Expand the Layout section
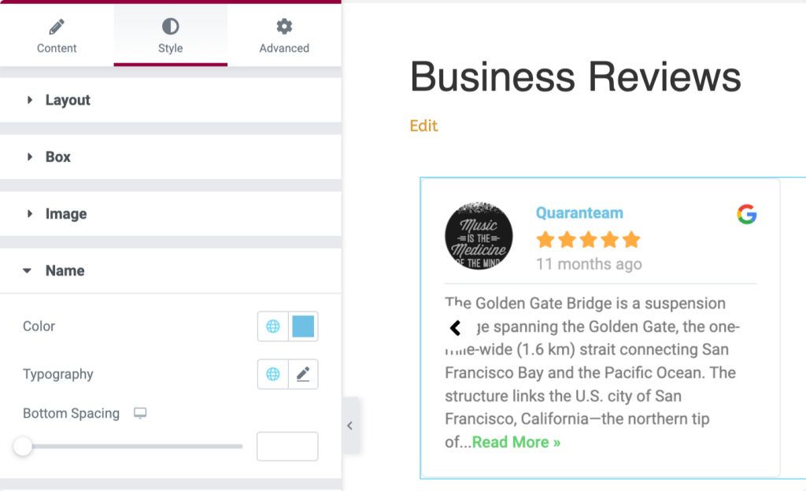The width and height of the screenshot is (806, 491). click(68, 100)
